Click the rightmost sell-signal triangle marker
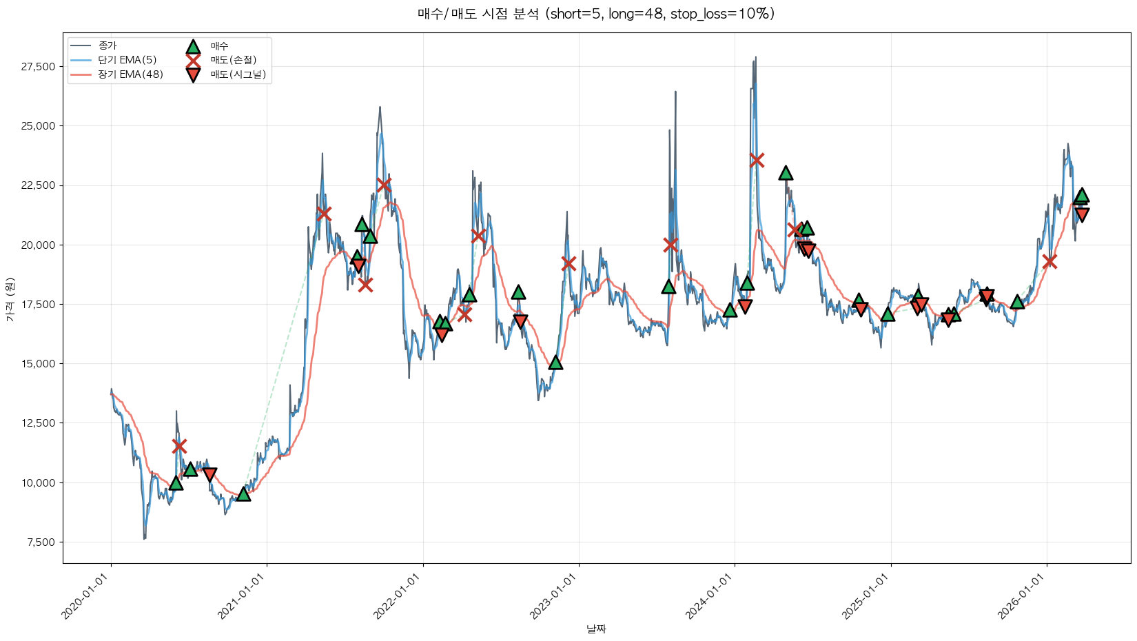 point(1082,215)
